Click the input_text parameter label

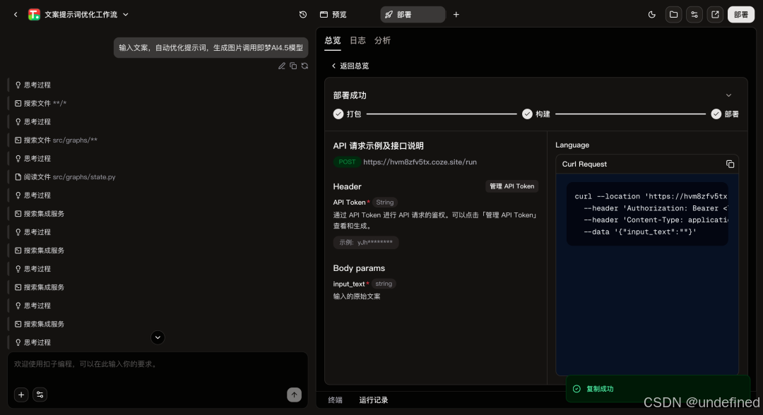pyautogui.click(x=349, y=284)
